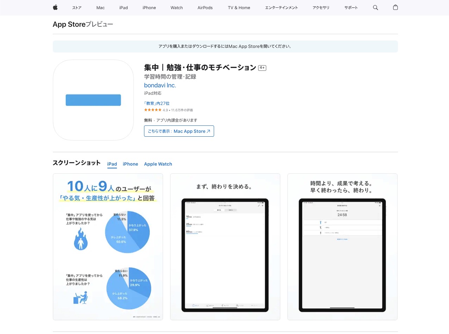Open the shopping bag icon
This screenshot has width=449, height=334.
point(395,7)
